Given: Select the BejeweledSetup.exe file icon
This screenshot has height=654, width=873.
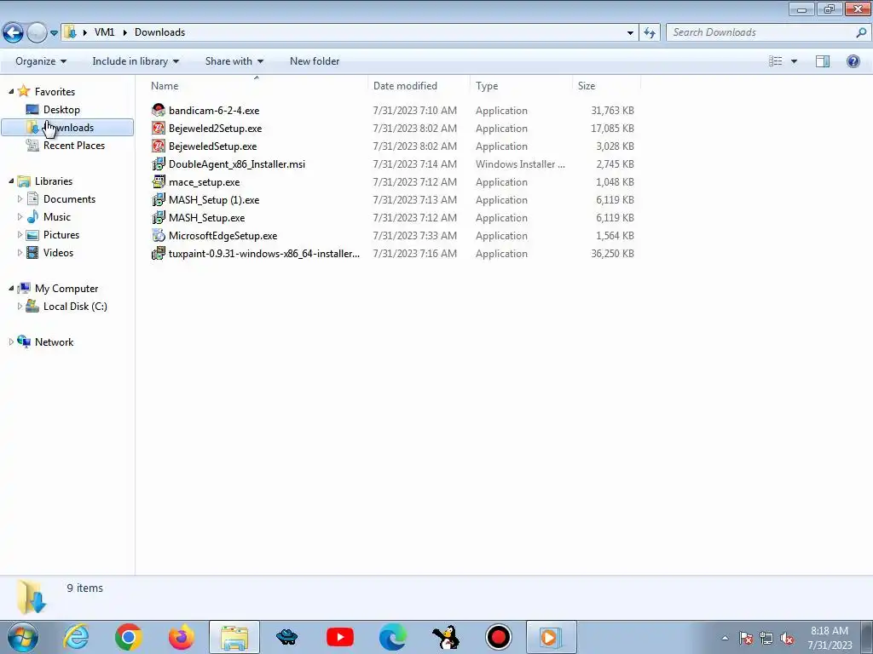Looking at the screenshot, I should tap(159, 146).
